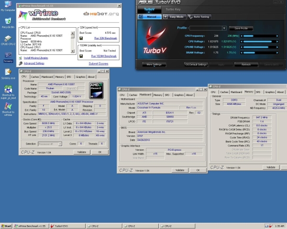
Task: Decrease CPU Frequency with left arrow
Action: point(242,36)
